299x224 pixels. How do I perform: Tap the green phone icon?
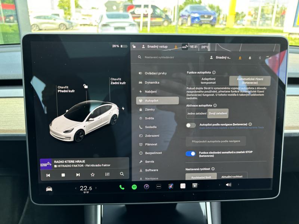point(122,187)
